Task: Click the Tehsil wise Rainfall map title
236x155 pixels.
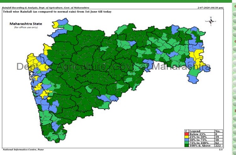Action: (57, 11)
